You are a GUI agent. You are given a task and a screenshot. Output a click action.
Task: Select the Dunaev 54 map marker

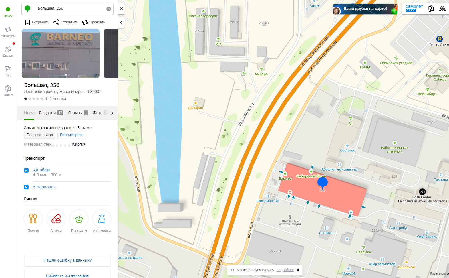tap(406, 262)
